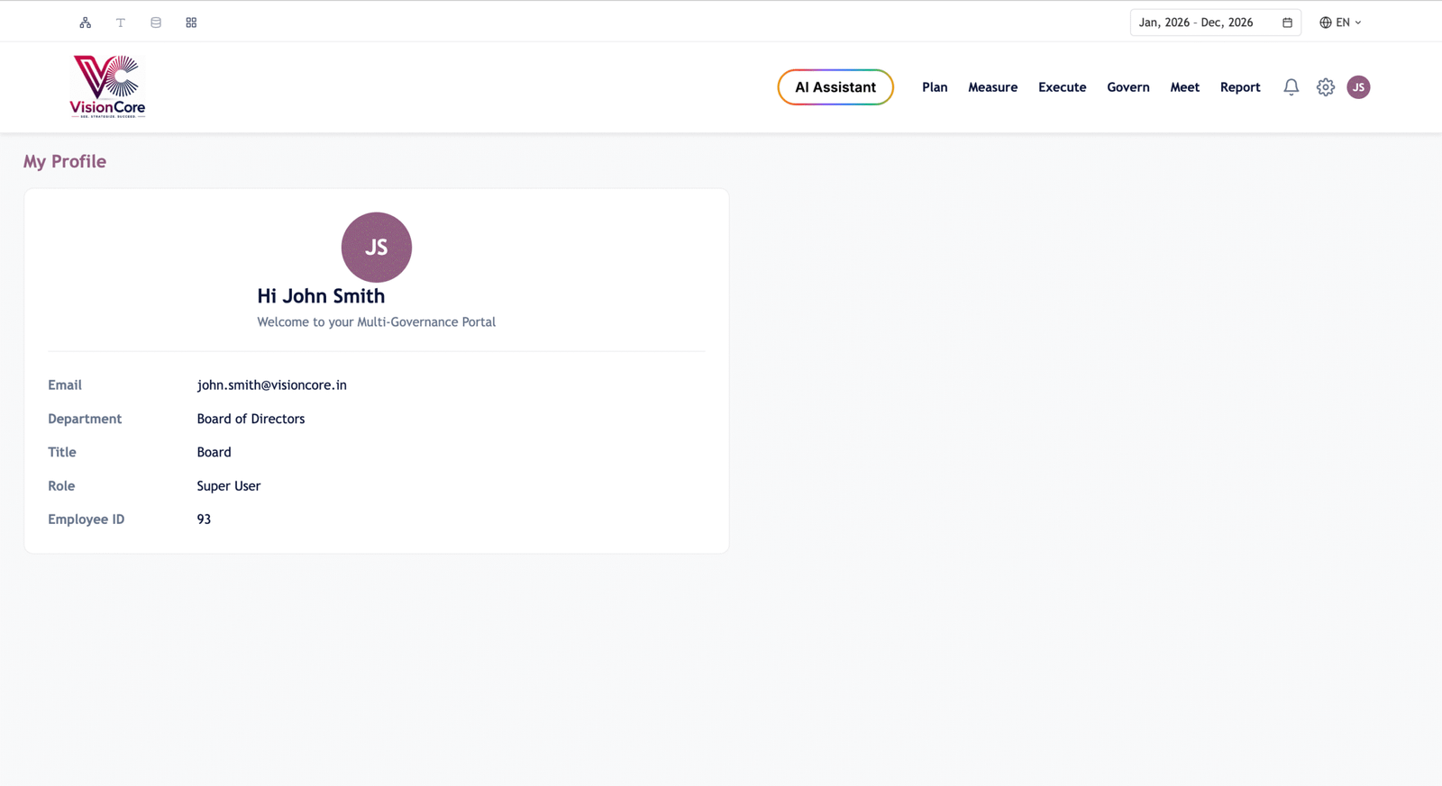Screen dimensions: 1442x786
Task: Click the My Profile heading
Action: tap(65, 161)
